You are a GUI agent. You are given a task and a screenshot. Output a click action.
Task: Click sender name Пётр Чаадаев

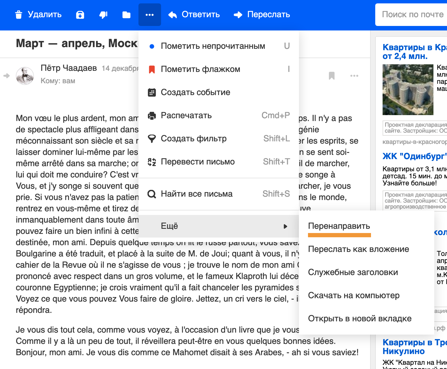(69, 68)
